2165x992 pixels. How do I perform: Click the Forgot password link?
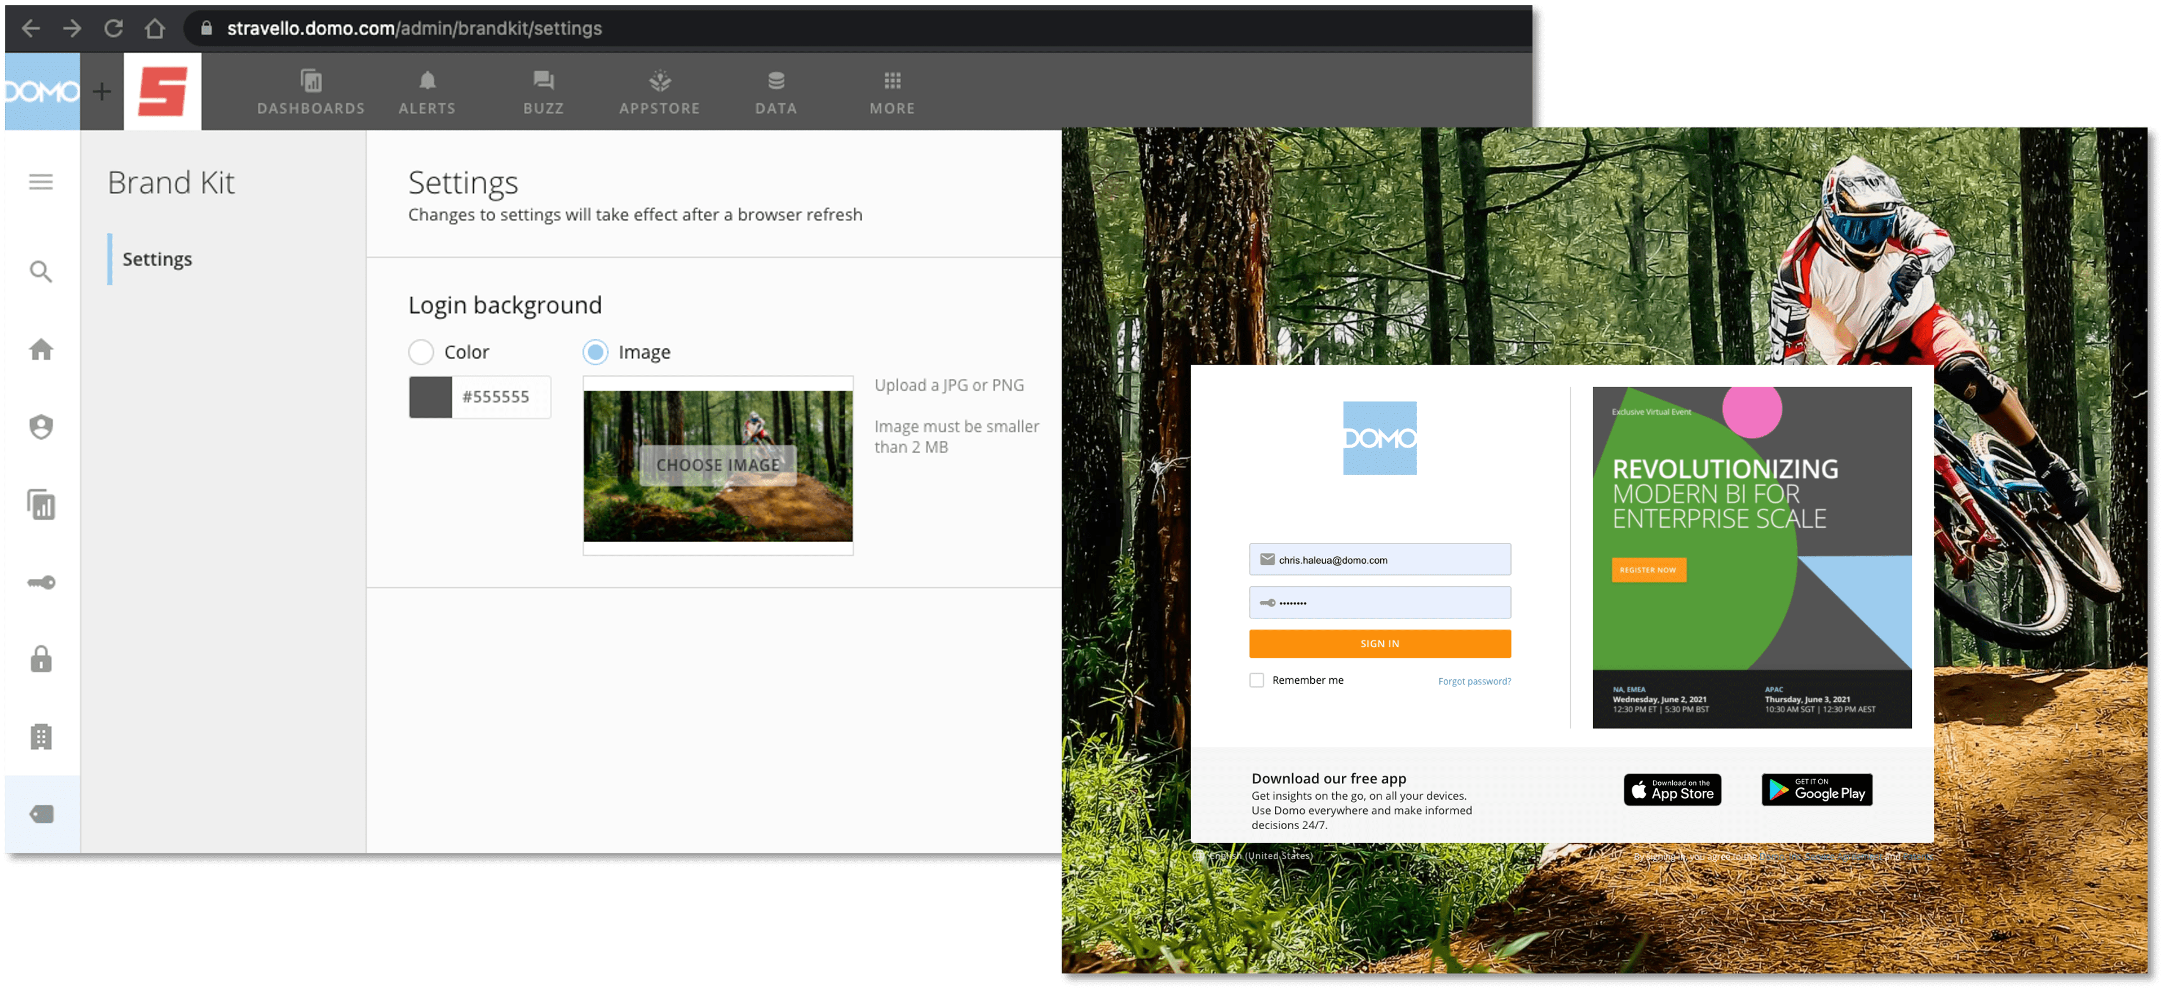(x=1474, y=681)
